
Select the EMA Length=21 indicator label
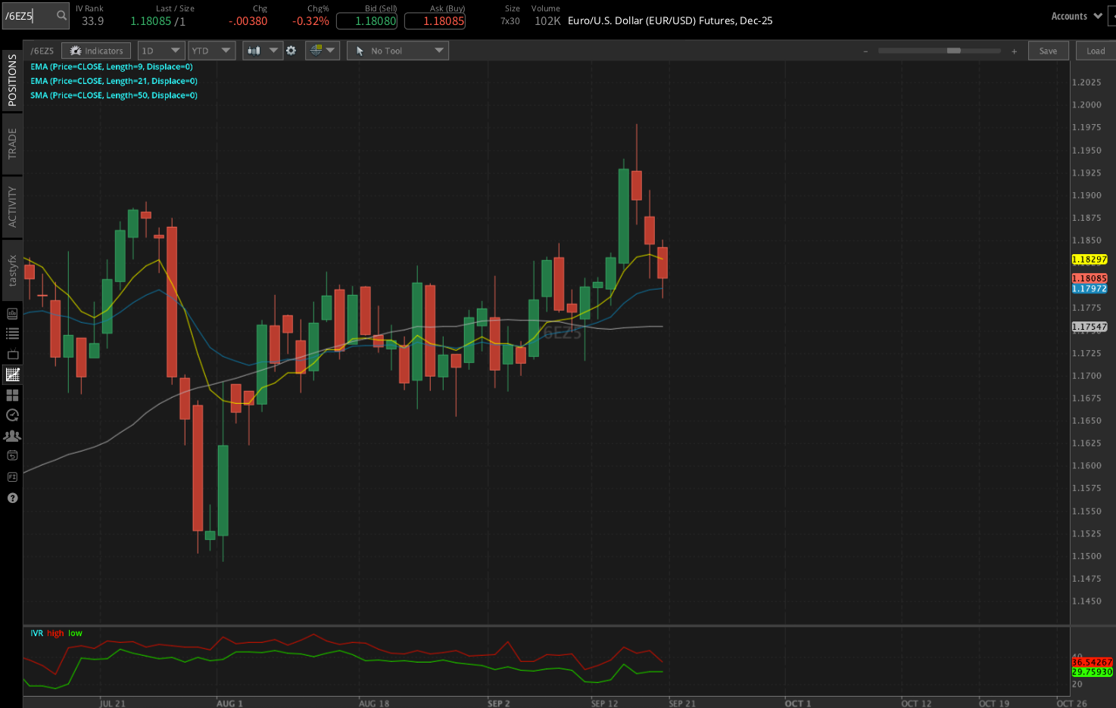tap(114, 81)
